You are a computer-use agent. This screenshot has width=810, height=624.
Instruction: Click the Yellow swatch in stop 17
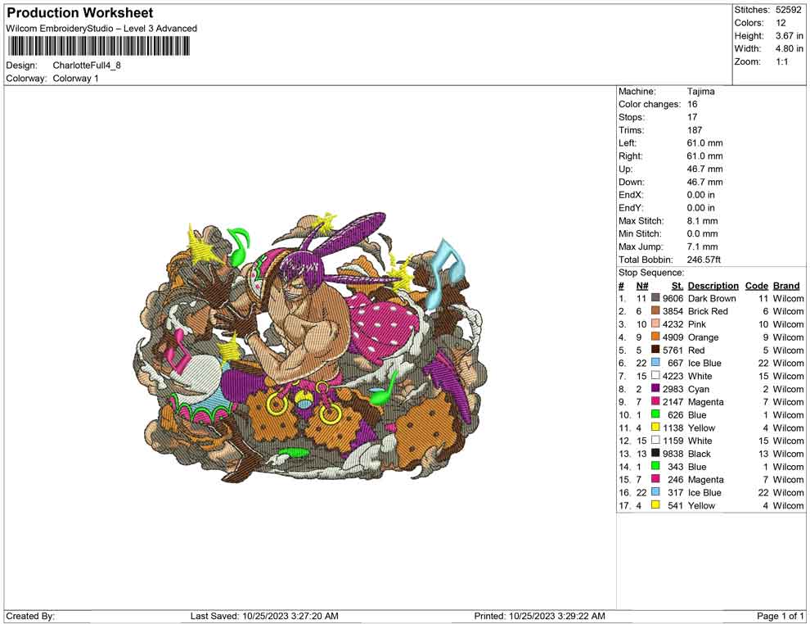(x=655, y=504)
